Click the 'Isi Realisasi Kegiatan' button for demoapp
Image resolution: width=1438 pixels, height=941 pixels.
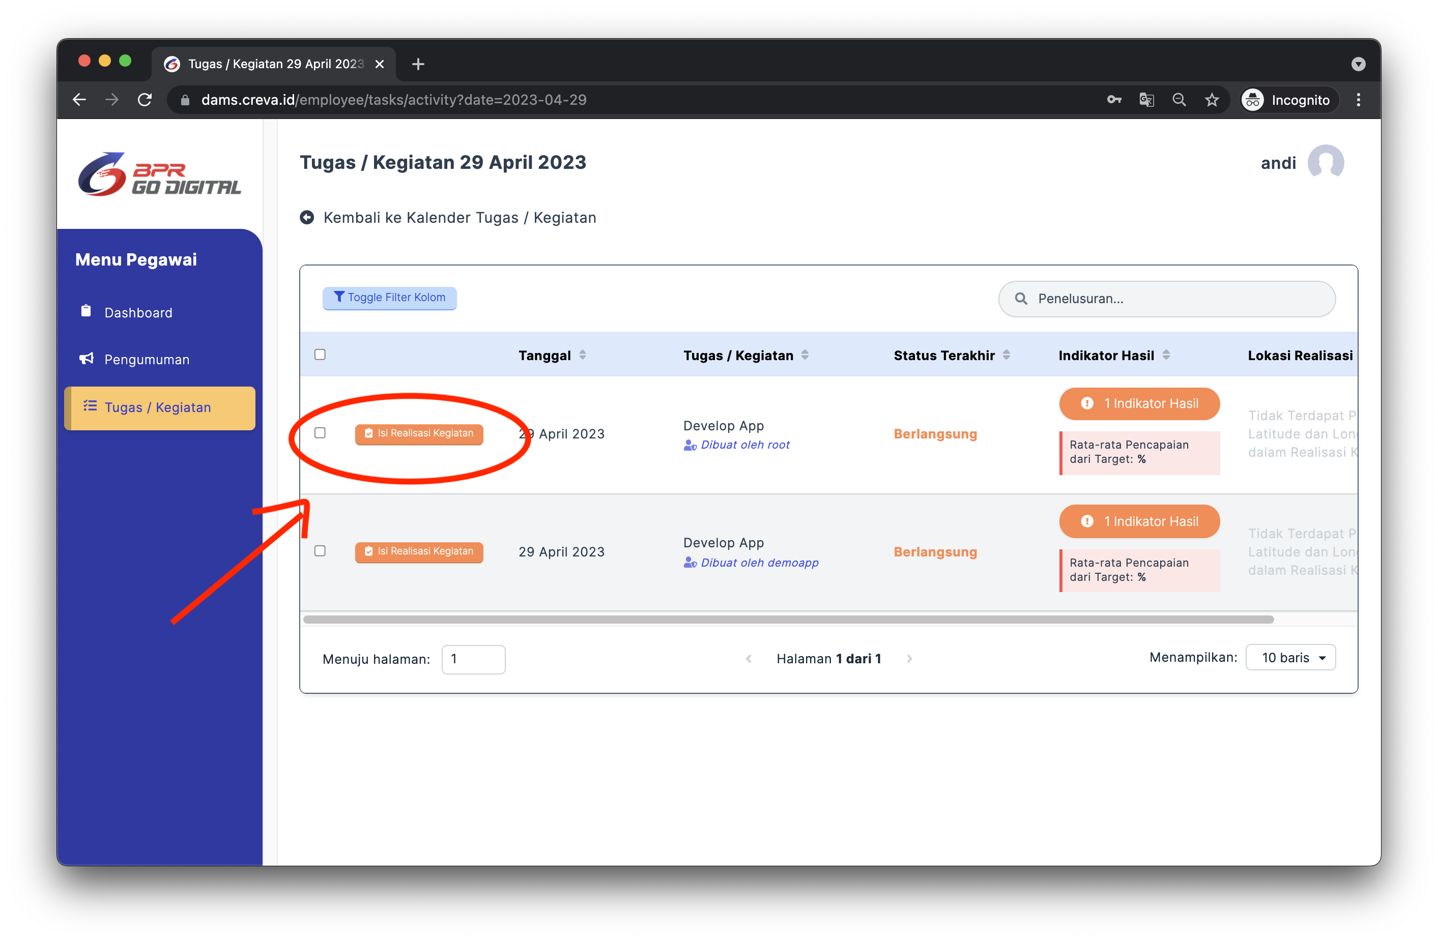(x=419, y=550)
